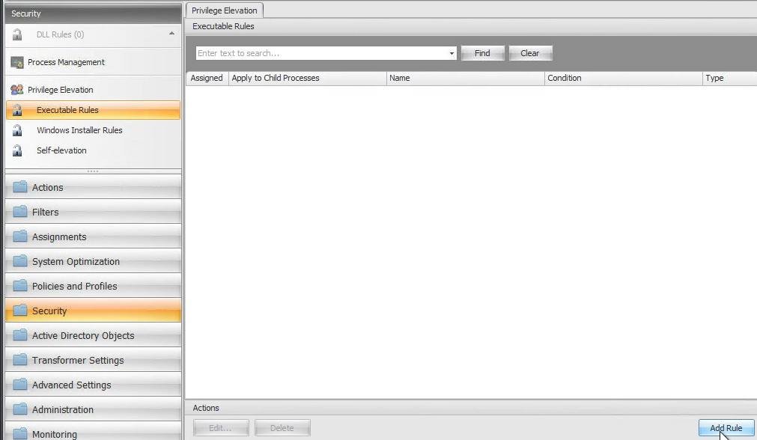The image size is (757, 440).
Task: Click the Privilege Elevation users icon
Action: coord(17,90)
